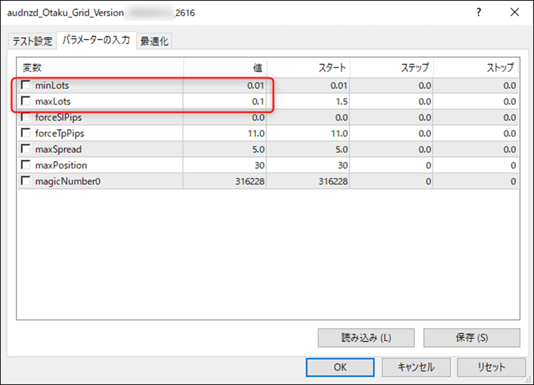The height and width of the screenshot is (385, 534).
Task: Toggle the forceTpPips checkbox
Action: pyautogui.click(x=26, y=133)
